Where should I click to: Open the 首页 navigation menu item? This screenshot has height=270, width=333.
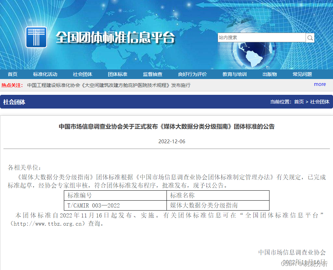pyautogui.click(x=12, y=74)
